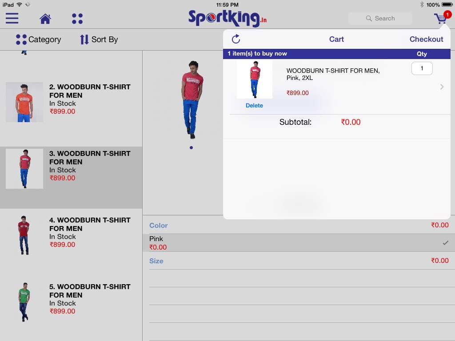Screen dimensions: 455x341
Task: Click product 5 green shirt thumbnail
Action: tap(24, 302)
